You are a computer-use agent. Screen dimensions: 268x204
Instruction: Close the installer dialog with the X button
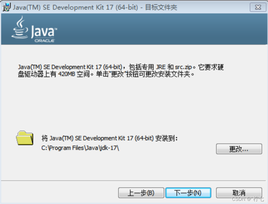258,7
